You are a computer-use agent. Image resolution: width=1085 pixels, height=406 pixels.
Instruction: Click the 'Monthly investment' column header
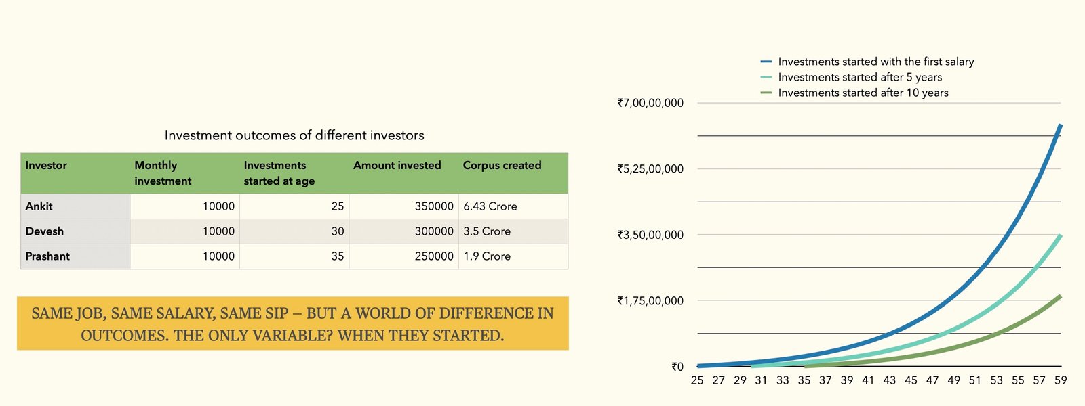click(x=163, y=173)
